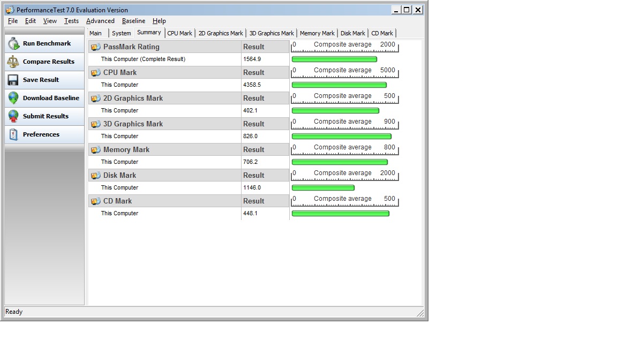Close the PerformanceTest window

[418, 10]
